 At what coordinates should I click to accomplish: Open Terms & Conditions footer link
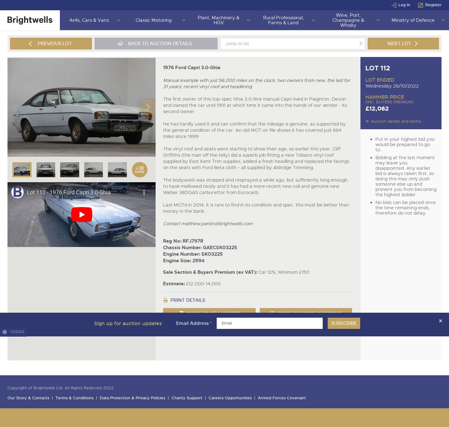tap(75, 398)
